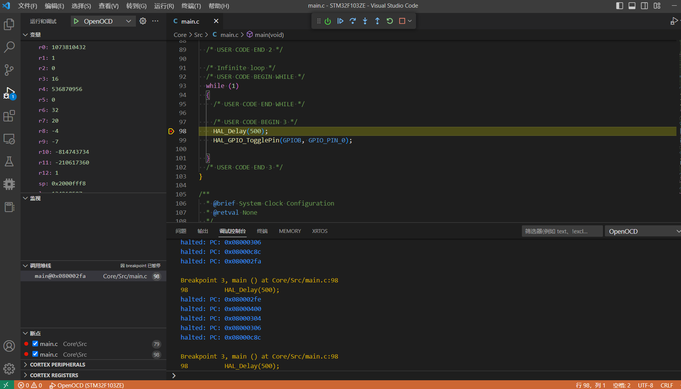
Task: Click main(void) breadcrumb symbol
Action: tap(265, 35)
